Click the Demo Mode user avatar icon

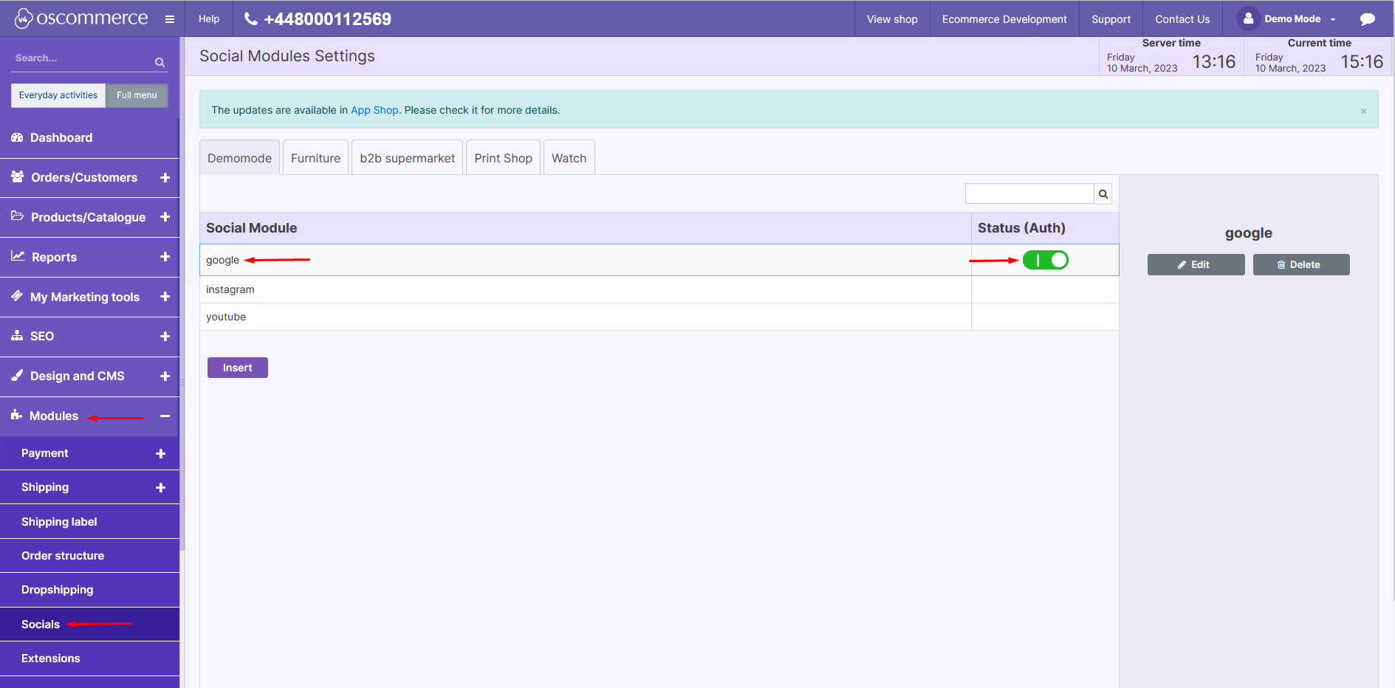(1248, 19)
